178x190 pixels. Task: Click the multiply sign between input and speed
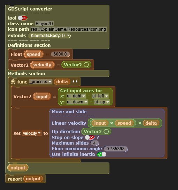pos(111,123)
